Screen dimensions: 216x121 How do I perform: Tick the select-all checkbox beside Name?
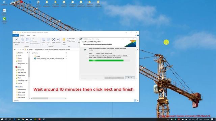[x=33, y=53]
